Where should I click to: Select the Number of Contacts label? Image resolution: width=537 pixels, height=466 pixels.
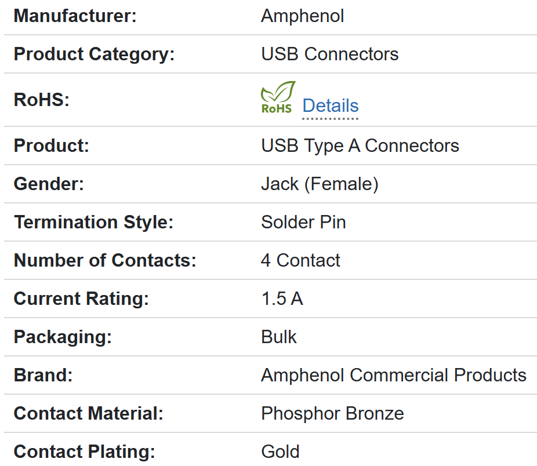click(x=105, y=261)
